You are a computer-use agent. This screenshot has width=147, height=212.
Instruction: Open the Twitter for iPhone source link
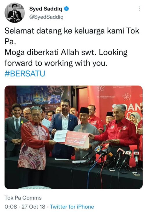(x=72, y=207)
